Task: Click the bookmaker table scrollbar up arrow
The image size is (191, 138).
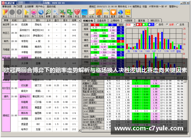Action: click(x=185, y=78)
